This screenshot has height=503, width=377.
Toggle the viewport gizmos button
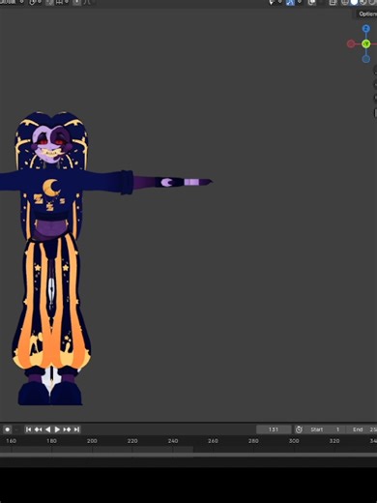coord(290,2)
